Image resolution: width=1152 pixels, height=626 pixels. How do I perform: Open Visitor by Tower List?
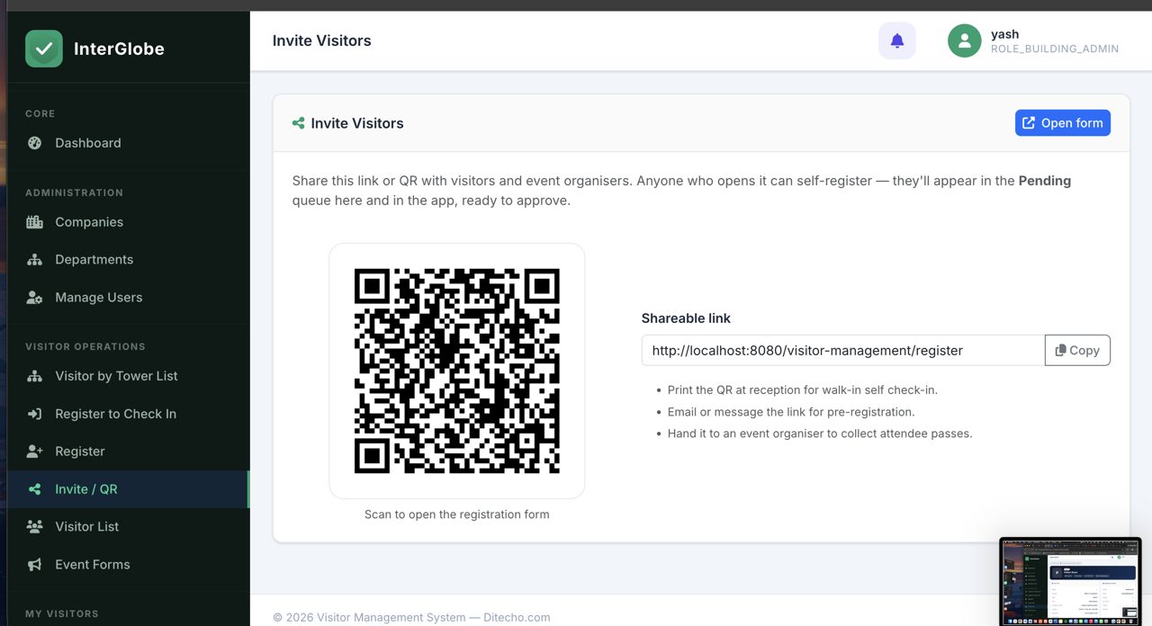128,376
